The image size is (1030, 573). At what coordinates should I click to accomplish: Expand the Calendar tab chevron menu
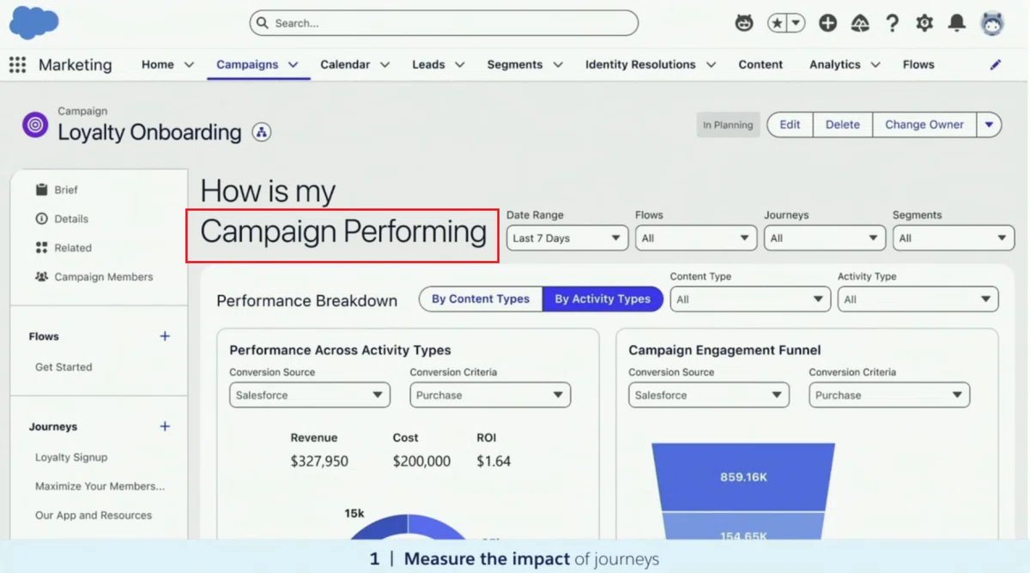tap(385, 64)
